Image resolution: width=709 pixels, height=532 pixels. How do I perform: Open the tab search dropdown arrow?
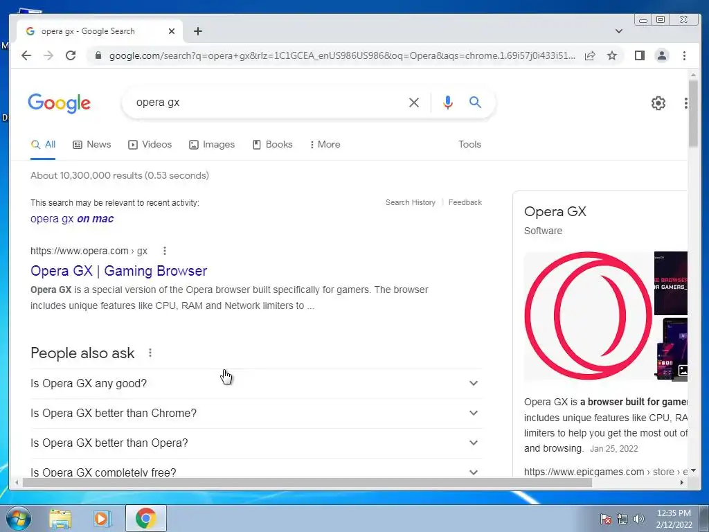pos(618,31)
